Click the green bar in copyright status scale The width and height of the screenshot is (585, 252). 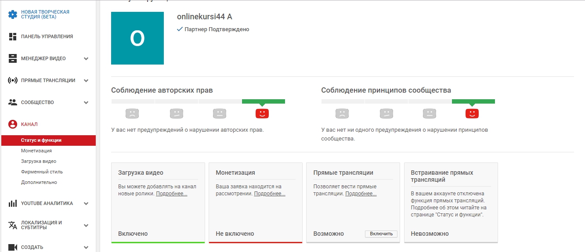click(x=264, y=101)
